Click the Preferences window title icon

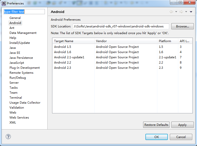(4, 3)
